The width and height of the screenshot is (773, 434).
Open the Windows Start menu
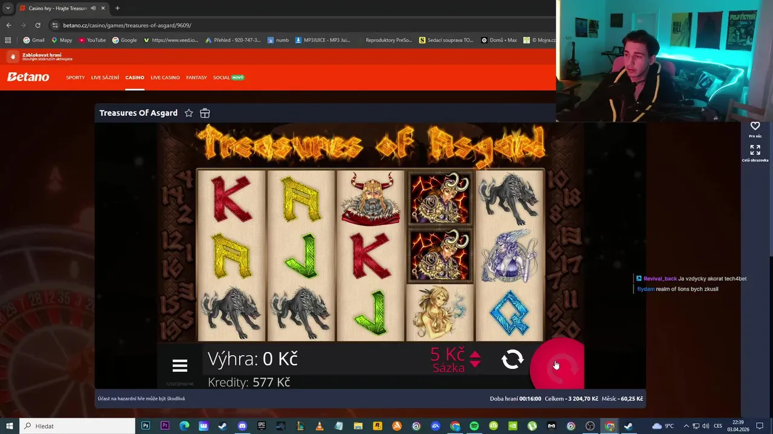click(9, 426)
